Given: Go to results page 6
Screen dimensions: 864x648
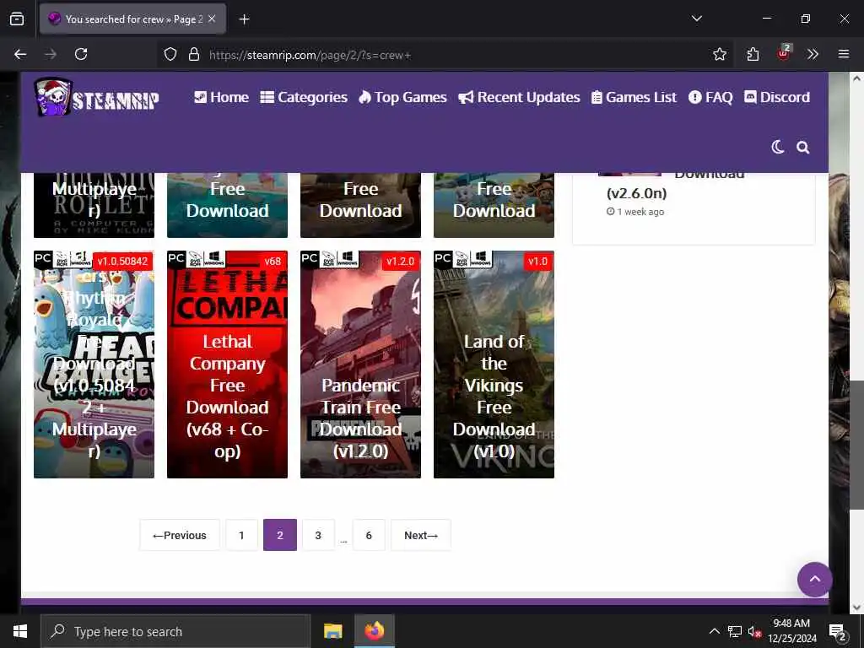Looking at the screenshot, I should pyautogui.click(x=369, y=535).
